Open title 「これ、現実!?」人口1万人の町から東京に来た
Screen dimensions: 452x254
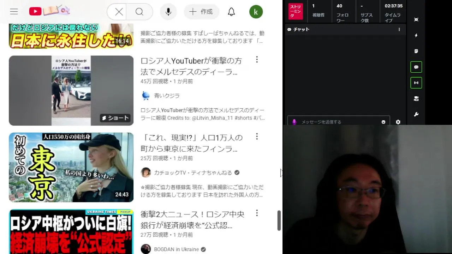click(x=192, y=143)
